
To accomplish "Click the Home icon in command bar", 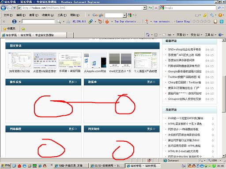I will click(147, 35).
